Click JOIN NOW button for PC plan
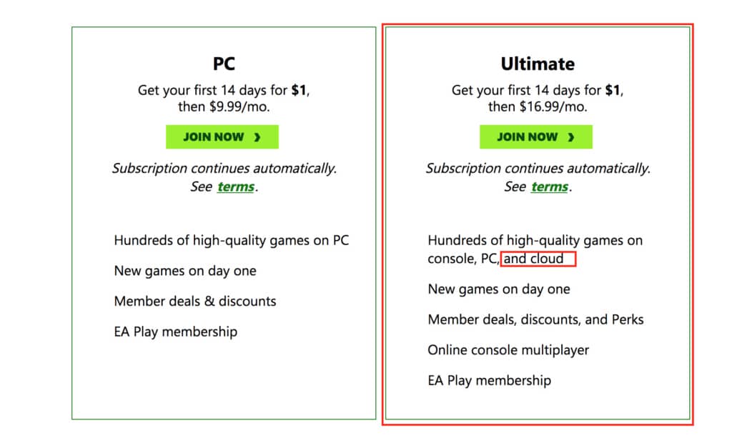 pyautogui.click(x=222, y=136)
